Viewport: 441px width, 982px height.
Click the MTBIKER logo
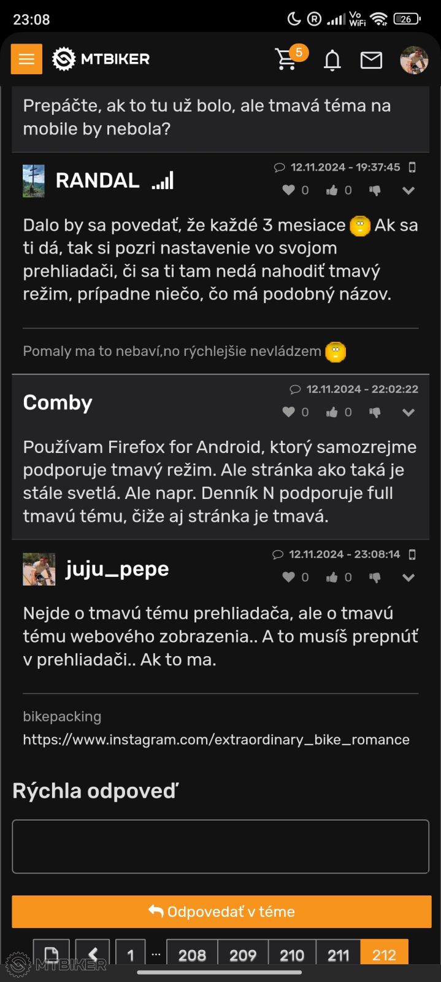coord(101,59)
